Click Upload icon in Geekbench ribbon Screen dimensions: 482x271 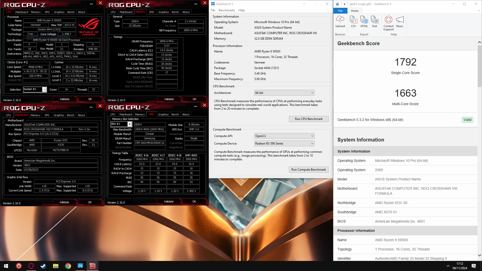point(340,22)
